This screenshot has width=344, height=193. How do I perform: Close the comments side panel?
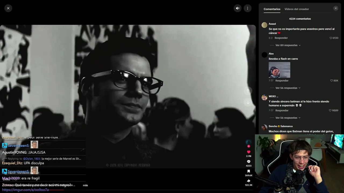[336, 8]
